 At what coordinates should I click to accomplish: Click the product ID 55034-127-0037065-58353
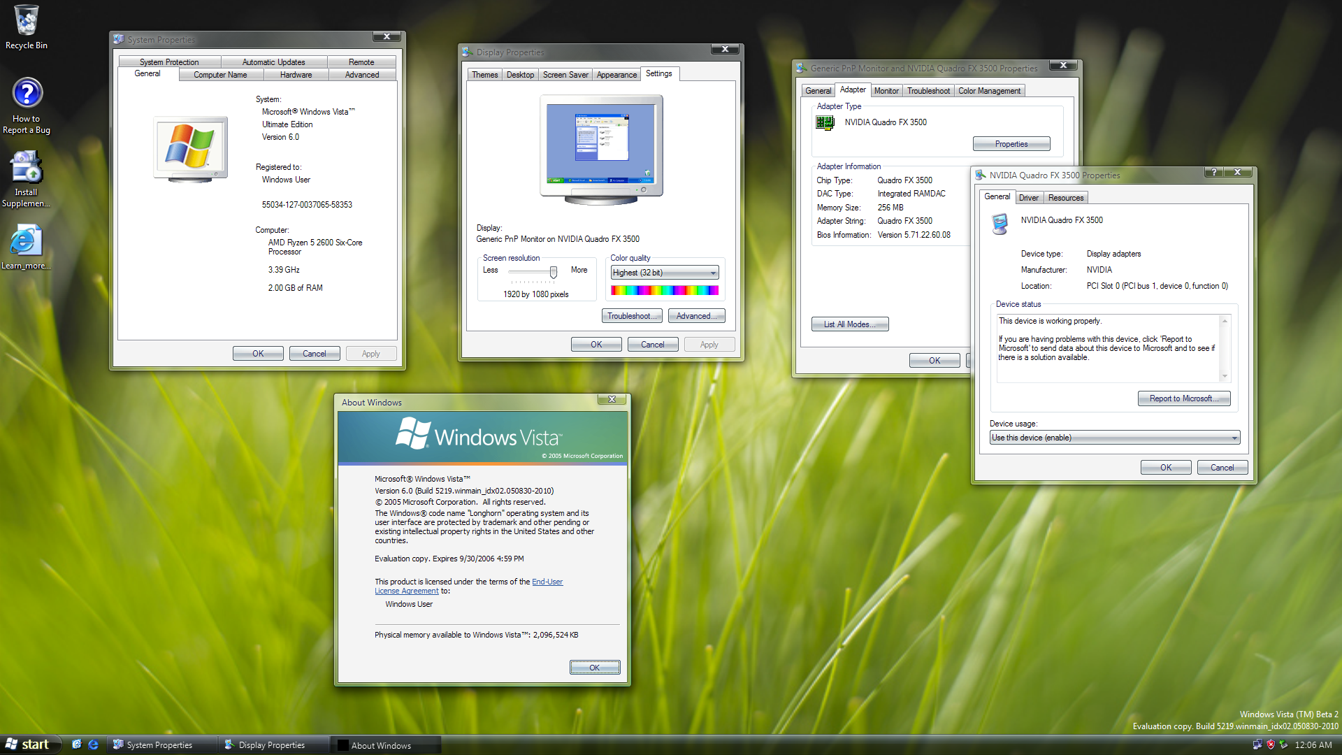[x=307, y=205]
